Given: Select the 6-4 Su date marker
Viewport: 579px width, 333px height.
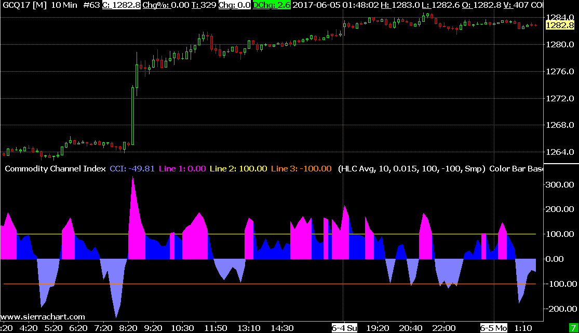Looking at the screenshot, I should tap(344, 328).
